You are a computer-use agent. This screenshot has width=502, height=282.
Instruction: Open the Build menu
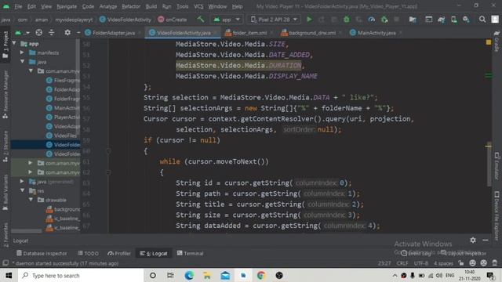[151, 6]
